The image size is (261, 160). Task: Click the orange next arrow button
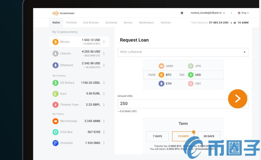point(237,98)
